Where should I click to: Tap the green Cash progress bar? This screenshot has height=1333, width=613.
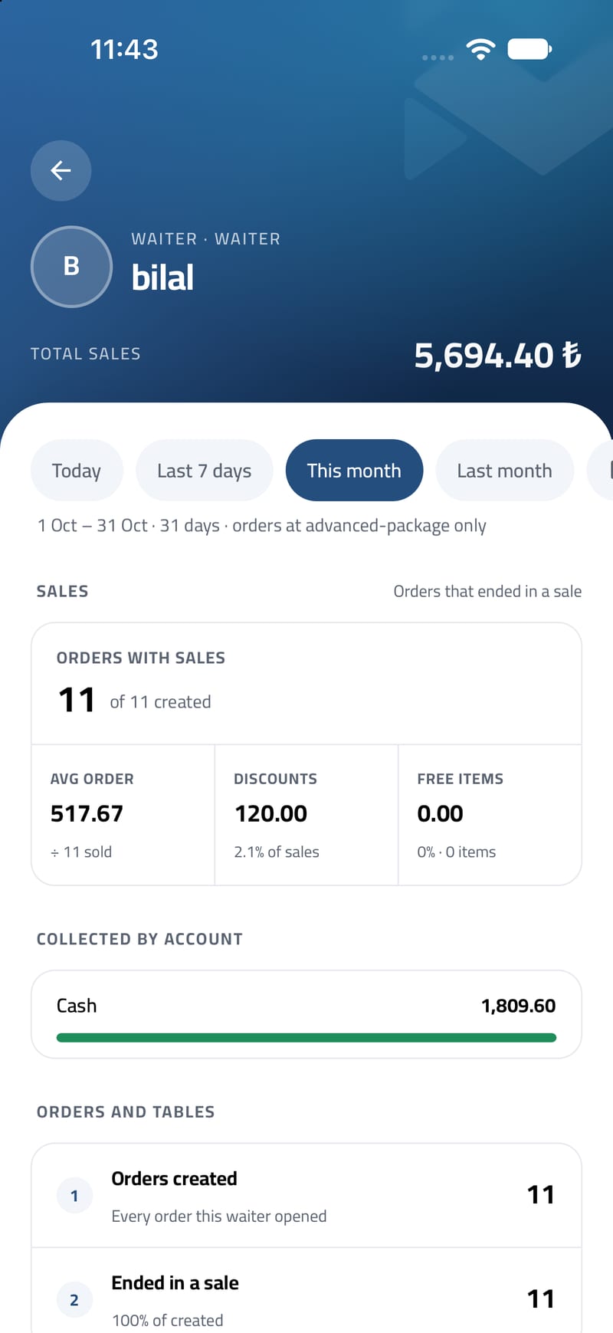(x=306, y=1038)
